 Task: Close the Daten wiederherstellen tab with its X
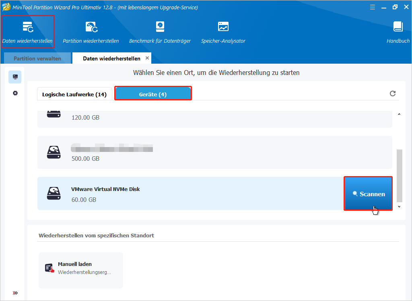147,58
